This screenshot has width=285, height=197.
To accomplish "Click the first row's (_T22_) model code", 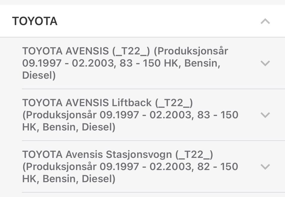I will [x=132, y=51].
